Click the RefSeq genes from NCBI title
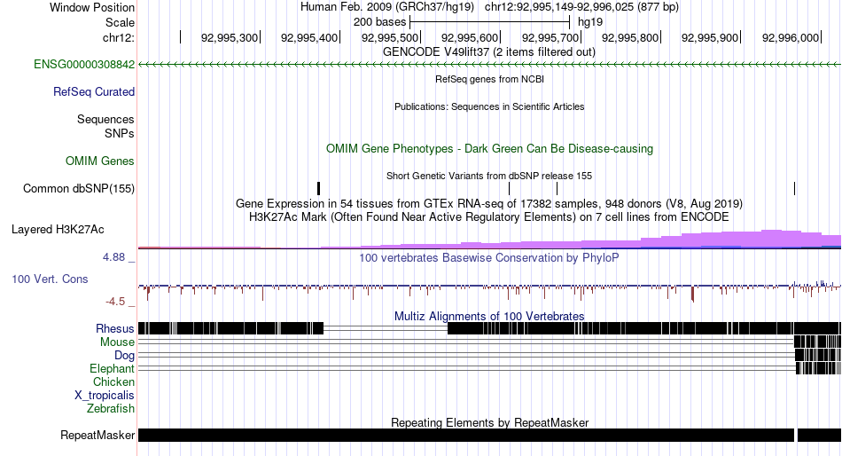The width and height of the screenshot is (842, 456). point(489,79)
